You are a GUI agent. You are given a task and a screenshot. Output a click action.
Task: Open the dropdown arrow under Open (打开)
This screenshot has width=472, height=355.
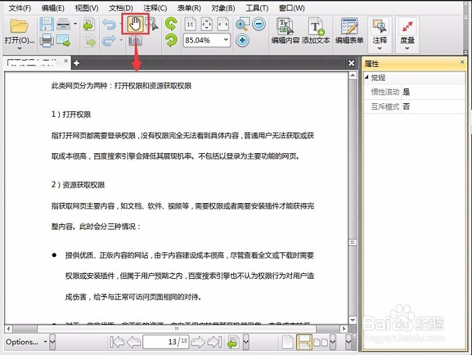click(20, 49)
